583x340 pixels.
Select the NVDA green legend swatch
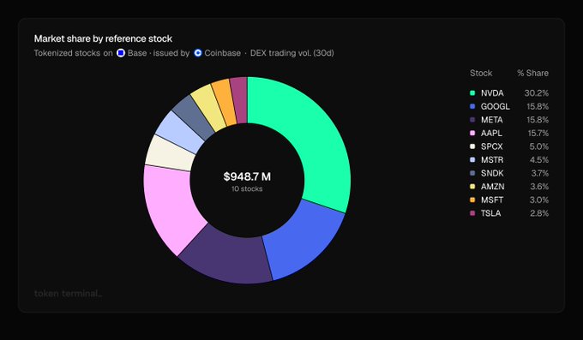tap(472, 93)
